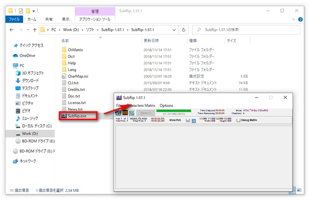Click the up-arrow parent folder icon
This screenshot has height=201, width=310.
tap(34, 30)
